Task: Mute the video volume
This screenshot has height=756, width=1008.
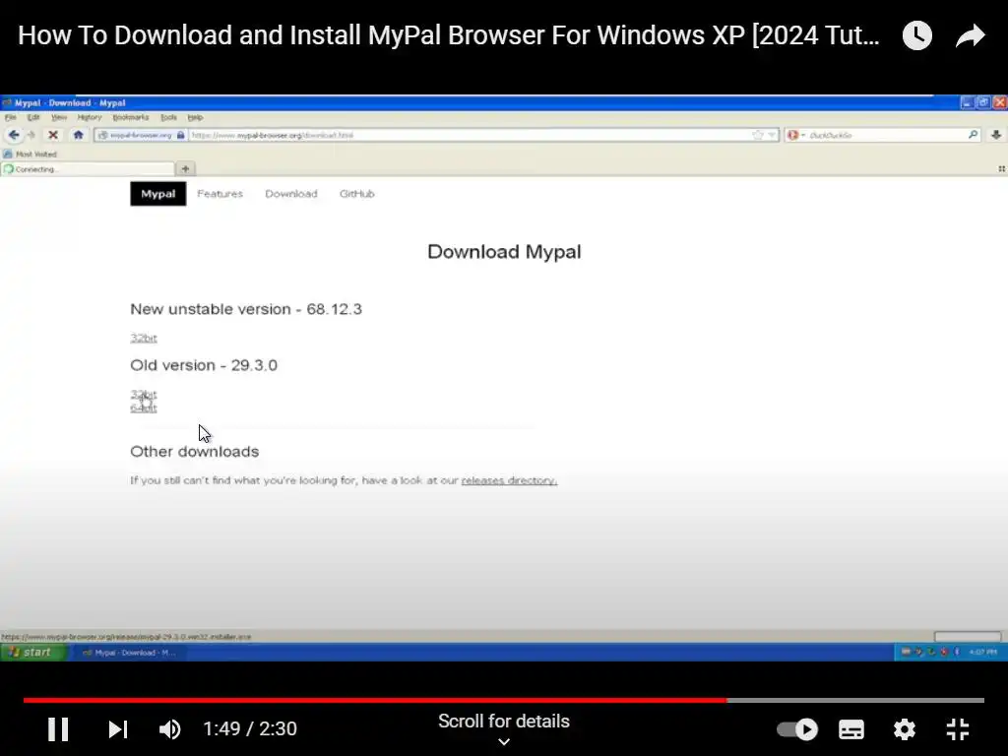Action: [169, 729]
